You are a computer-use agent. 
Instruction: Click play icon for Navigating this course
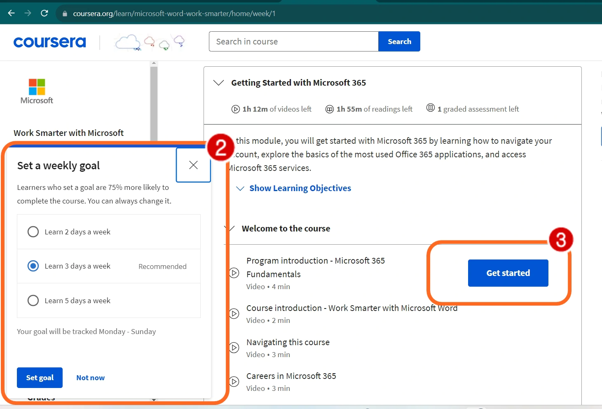point(234,348)
